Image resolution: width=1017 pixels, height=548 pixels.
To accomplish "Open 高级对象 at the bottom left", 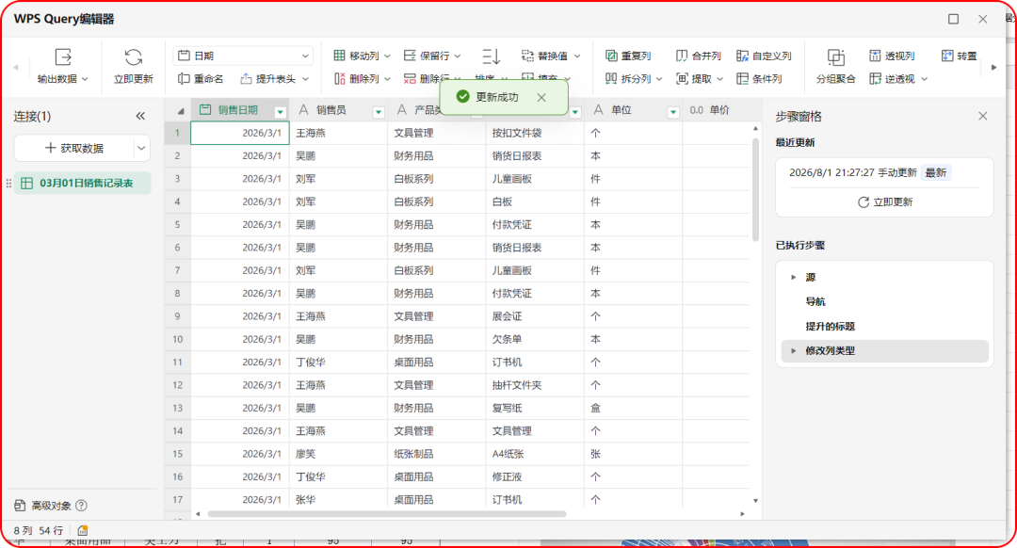I will tap(42, 506).
